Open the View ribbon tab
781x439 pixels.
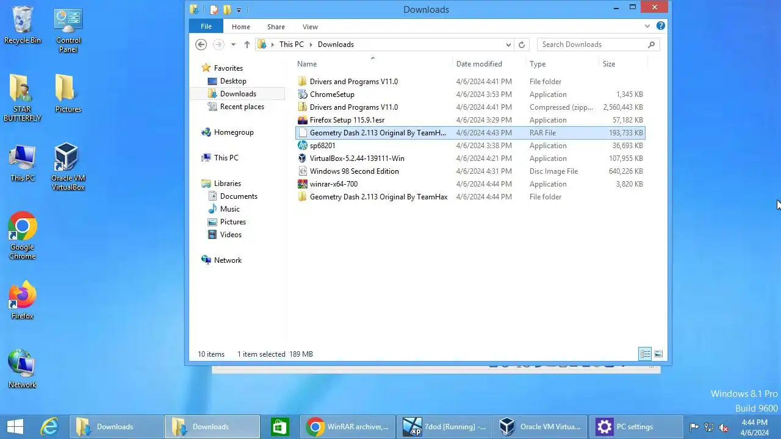310,27
